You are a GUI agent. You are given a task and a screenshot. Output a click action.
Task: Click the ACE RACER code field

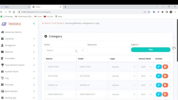[92, 76]
